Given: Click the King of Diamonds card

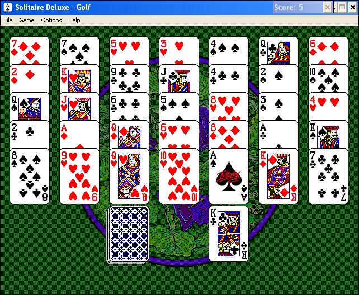Looking at the screenshot, I should [x=278, y=176].
